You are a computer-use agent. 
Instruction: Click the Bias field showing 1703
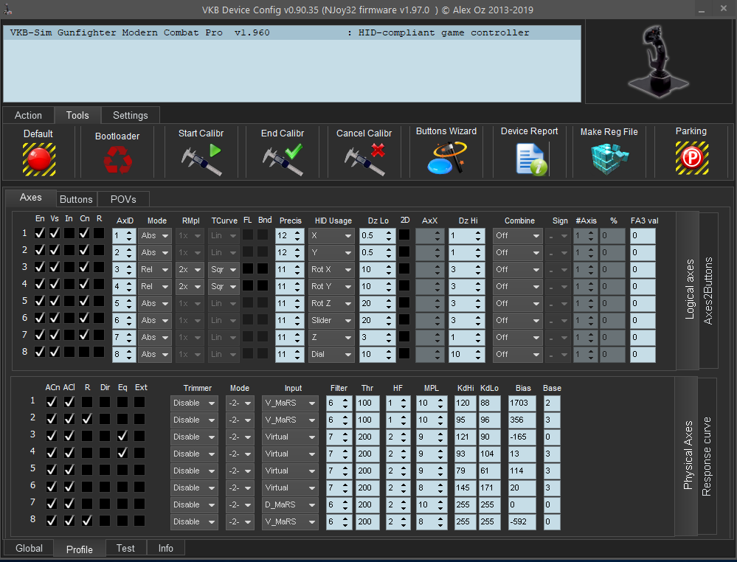[522, 403]
